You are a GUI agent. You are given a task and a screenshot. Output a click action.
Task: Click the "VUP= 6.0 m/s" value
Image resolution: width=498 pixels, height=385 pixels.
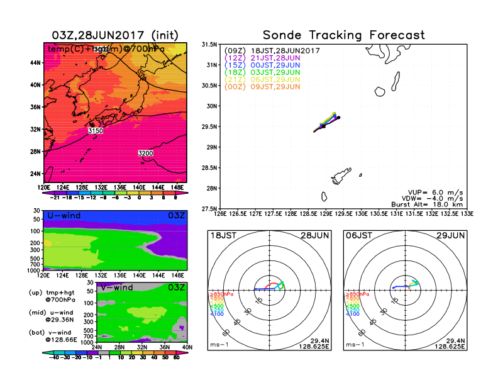click(x=435, y=192)
